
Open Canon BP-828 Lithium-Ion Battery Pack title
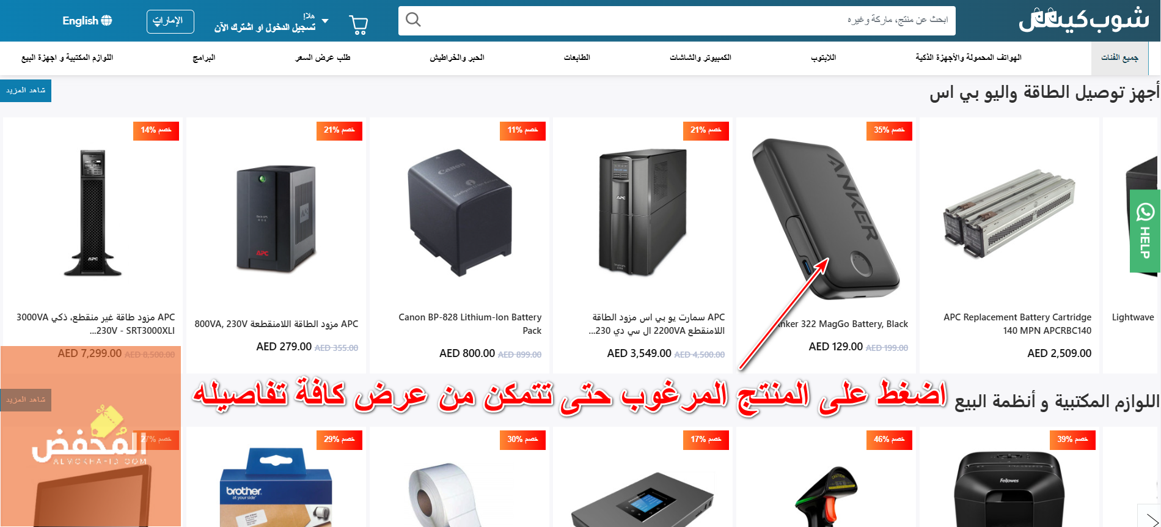pos(470,324)
